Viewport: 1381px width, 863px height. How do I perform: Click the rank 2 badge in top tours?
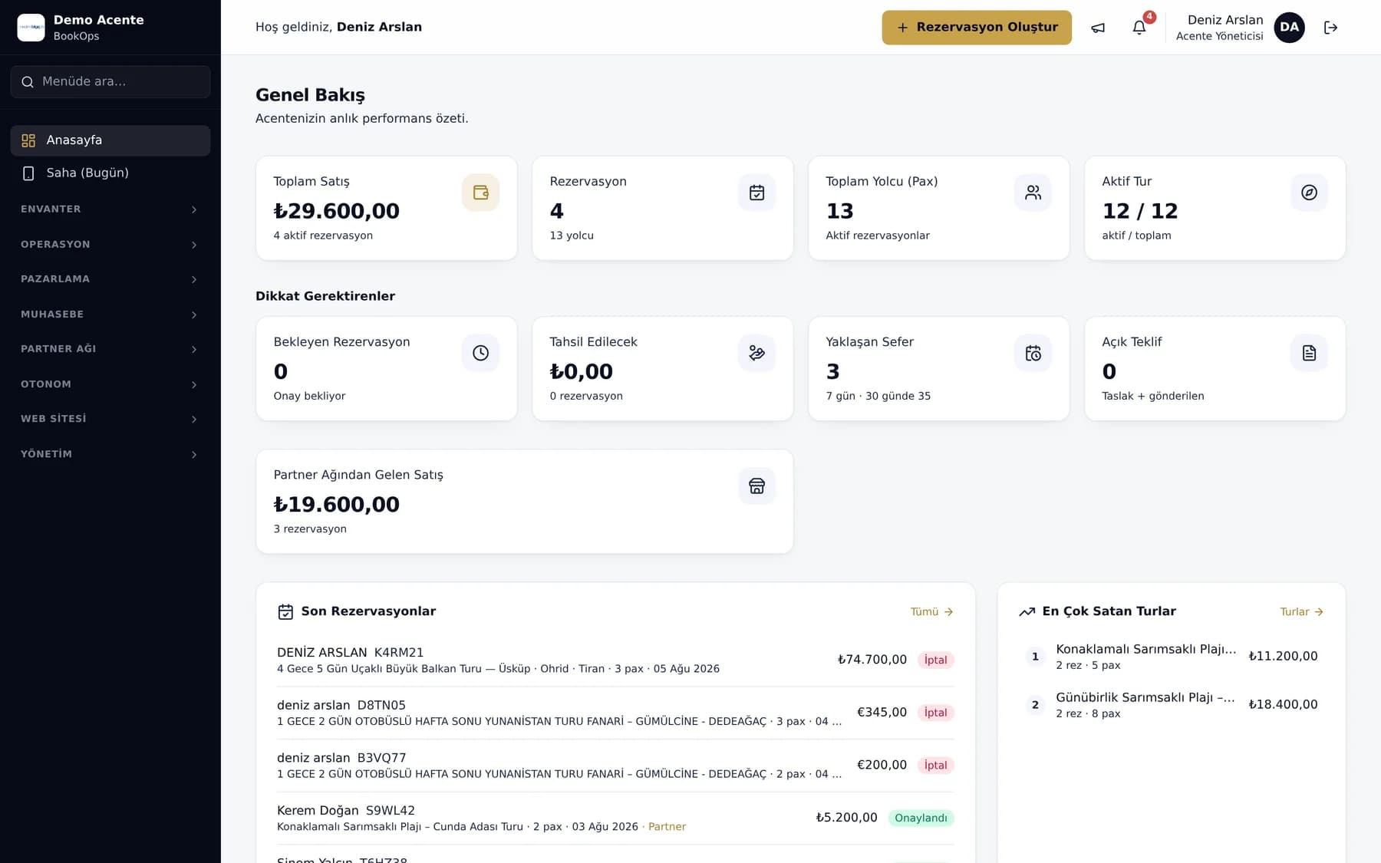[x=1035, y=705]
